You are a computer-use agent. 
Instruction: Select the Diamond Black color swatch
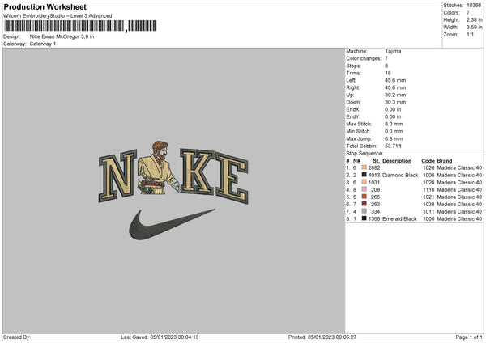(364, 175)
